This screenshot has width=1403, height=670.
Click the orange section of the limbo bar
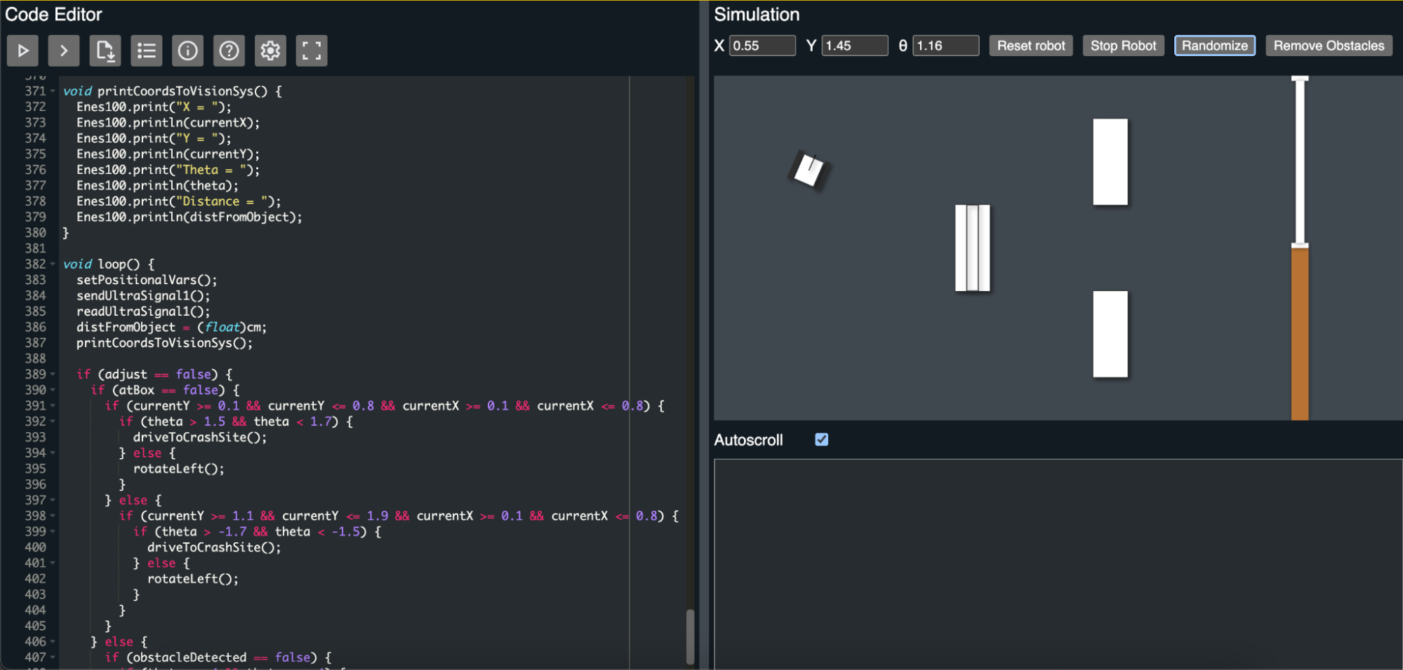1300,334
